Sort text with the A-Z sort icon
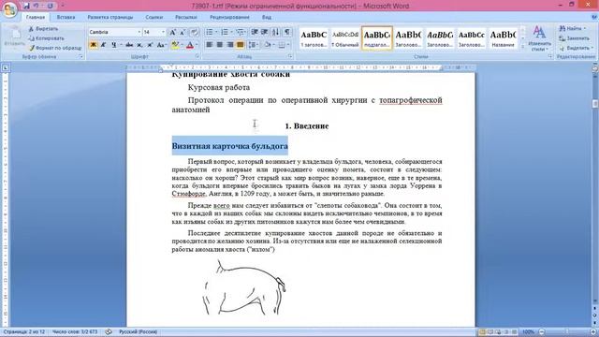599x337 pixels. point(275,32)
